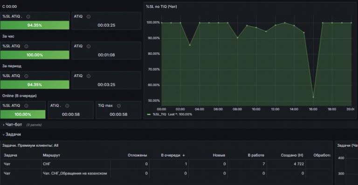Click info icon beside ATiQ under За час
Viewport: 358px width, 185px height.
pos(89,46)
